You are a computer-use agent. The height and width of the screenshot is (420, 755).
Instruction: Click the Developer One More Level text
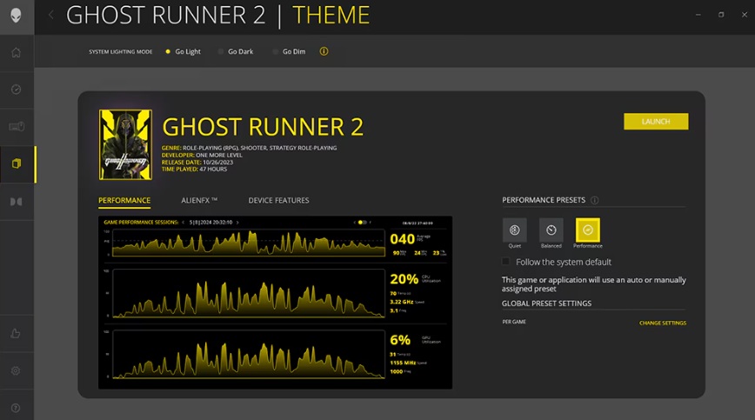[202, 156]
